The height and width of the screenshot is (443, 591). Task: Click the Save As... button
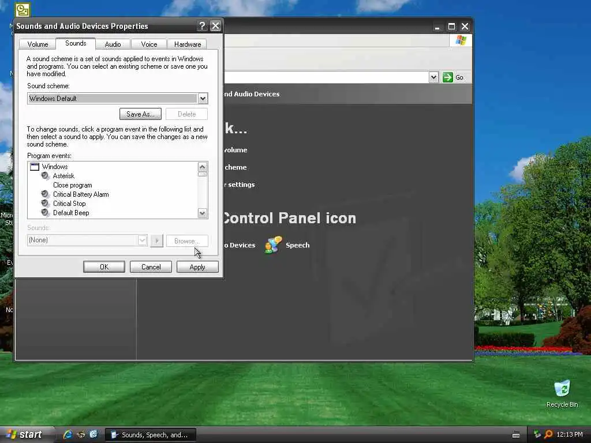coord(140,114)
